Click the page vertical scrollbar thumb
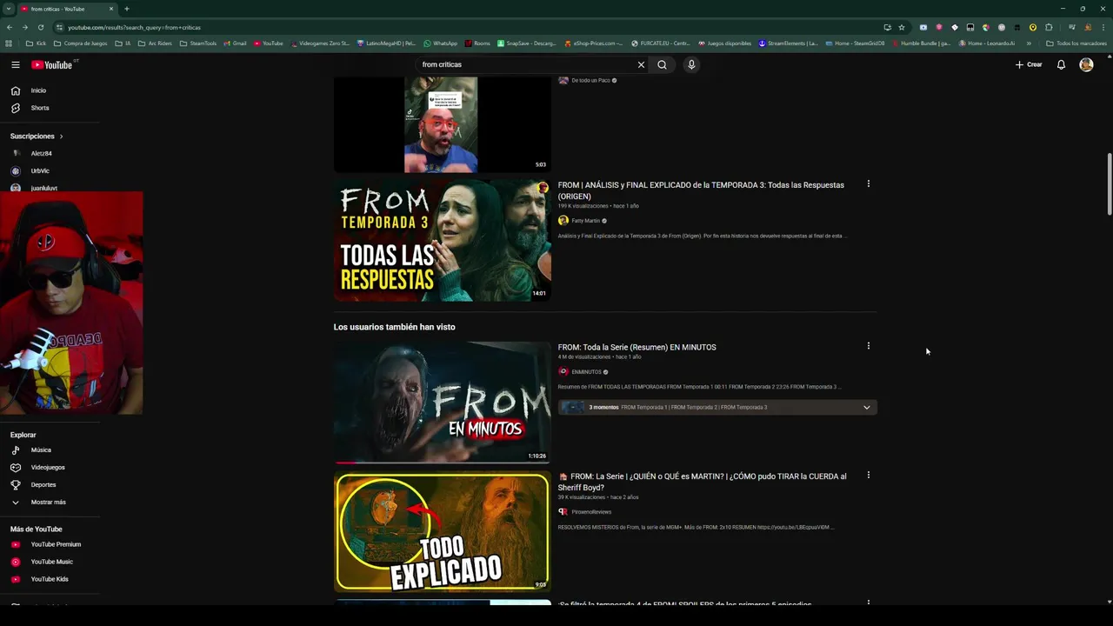Screen dimensions: 1113x626 pyautogui.click(x=1109, y=184)
